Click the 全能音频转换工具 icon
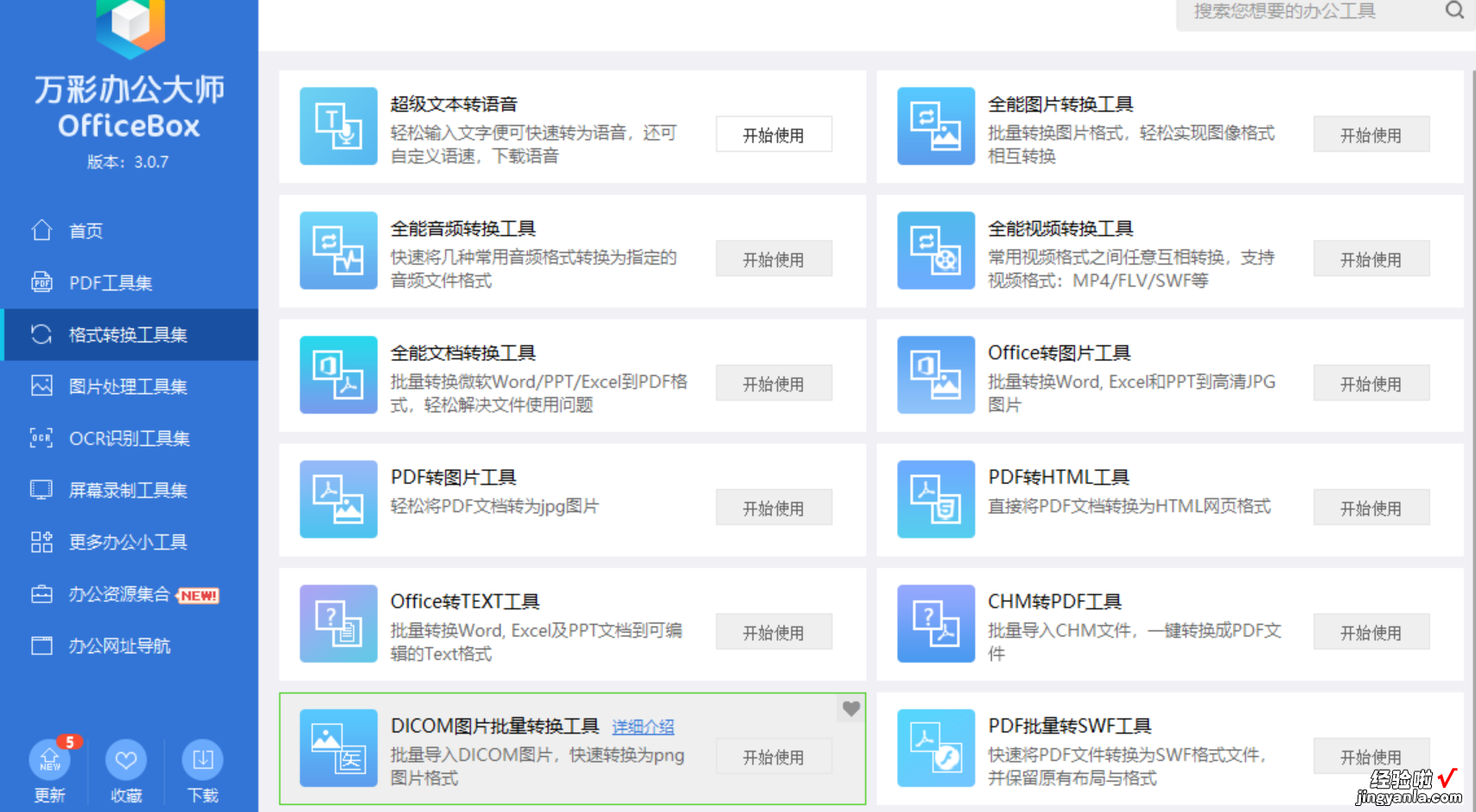The width and height of the screenshot is (1476, 812). (x=339, y=251)
